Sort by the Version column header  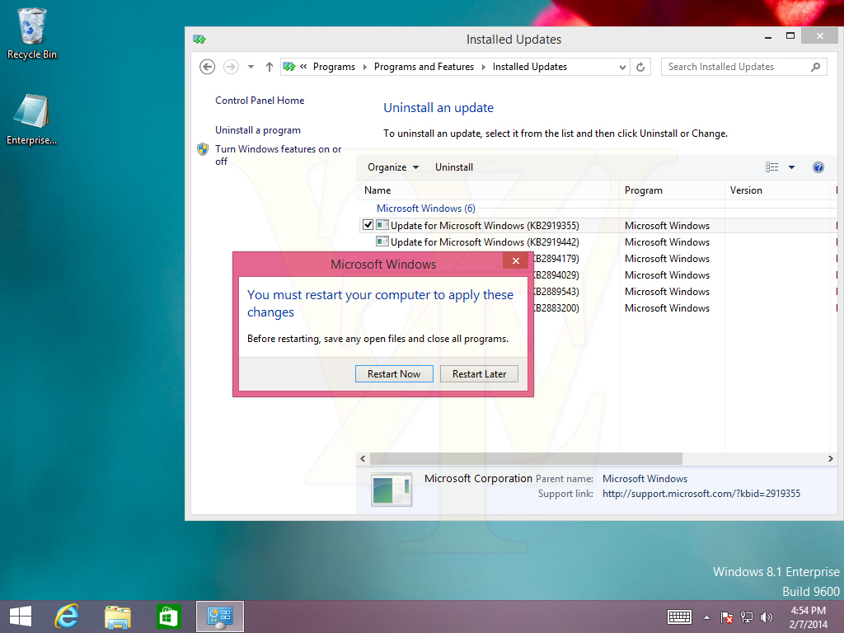[x=777, y=190]
